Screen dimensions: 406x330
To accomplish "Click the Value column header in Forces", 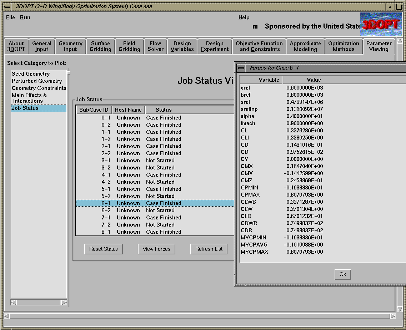I will pos(344,80).
